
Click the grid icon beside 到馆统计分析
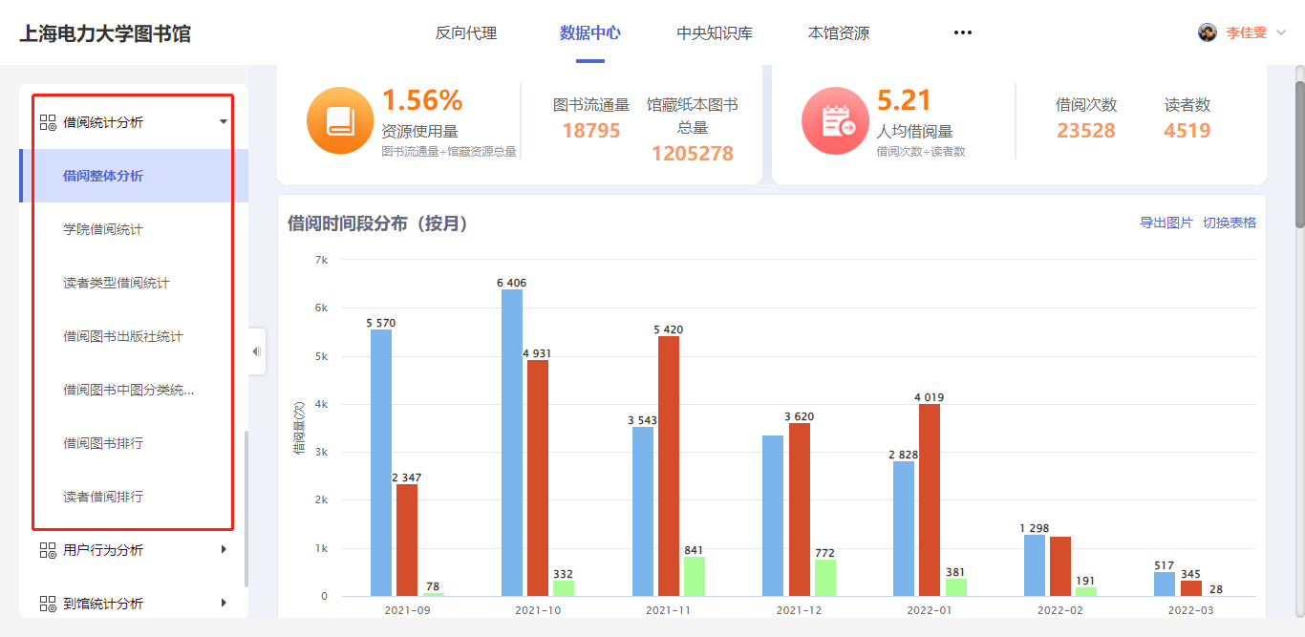48,604
